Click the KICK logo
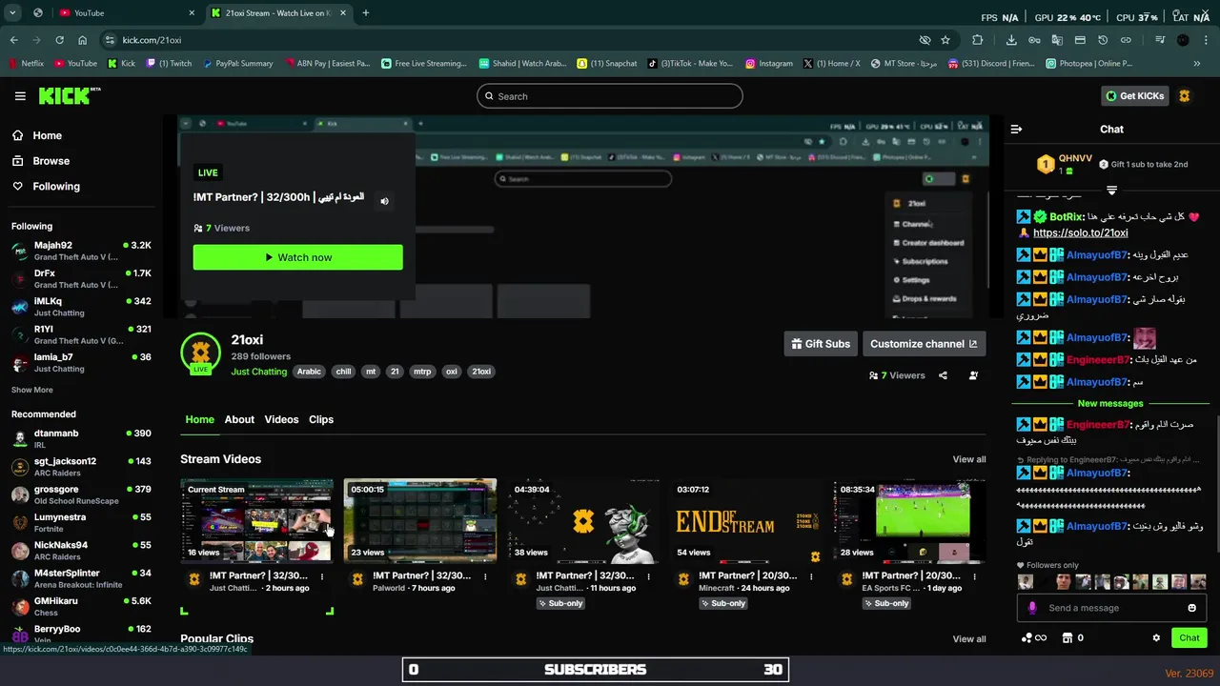Image resolution: width=1220 pixels, height=686 pixels. point(69,95)
